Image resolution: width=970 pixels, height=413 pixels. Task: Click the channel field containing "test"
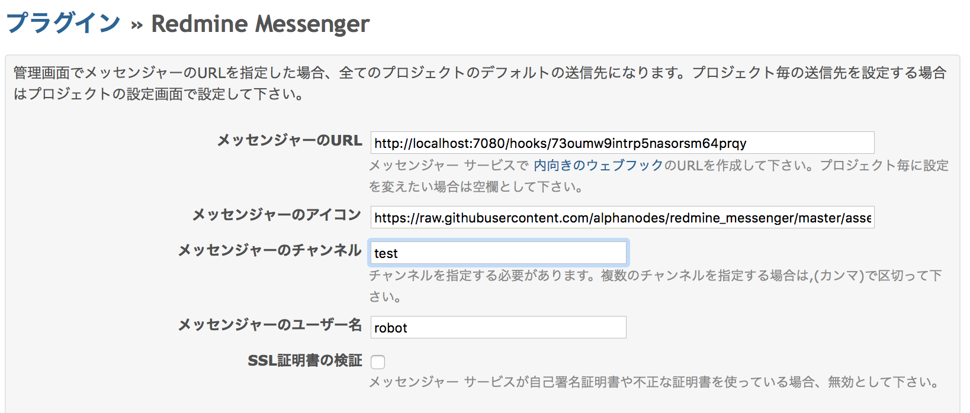pos(497,253)
